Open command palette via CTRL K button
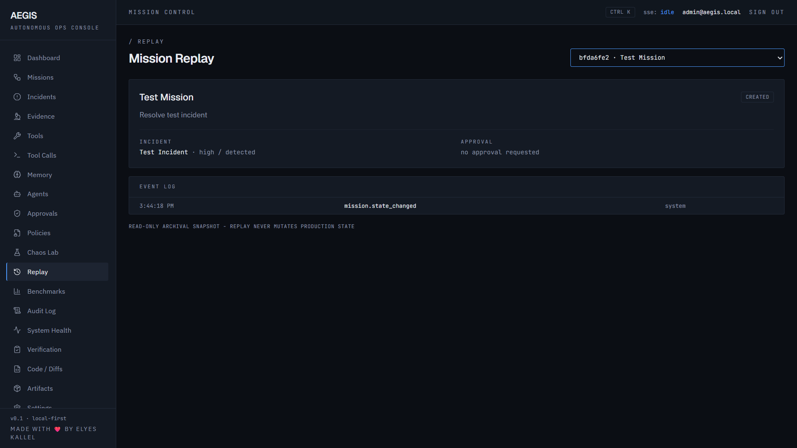 (620, 12)
